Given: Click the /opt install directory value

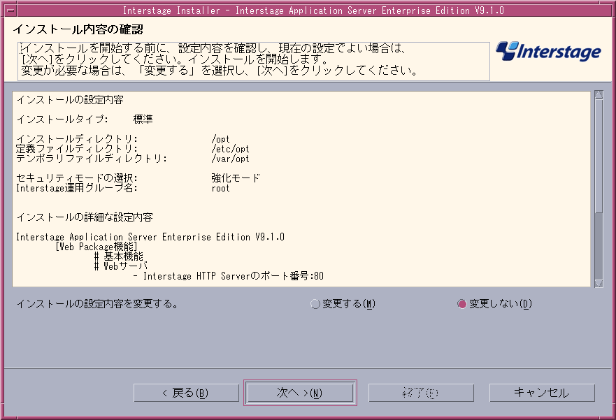Looking at the screenshot, I should point(220,139).
